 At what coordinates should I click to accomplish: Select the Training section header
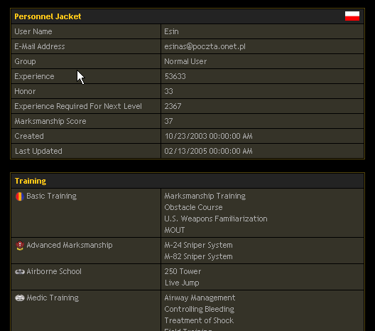pyautogui.click(x=31, y=181)
